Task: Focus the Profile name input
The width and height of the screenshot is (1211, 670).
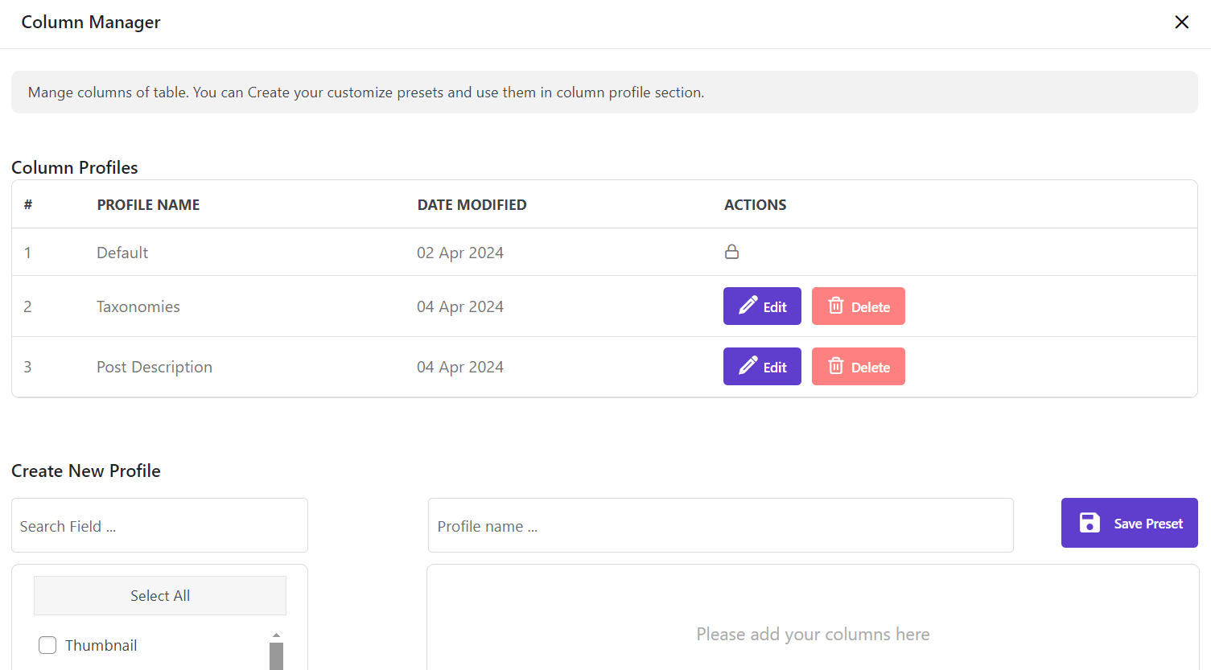Action: click(720, 525)
